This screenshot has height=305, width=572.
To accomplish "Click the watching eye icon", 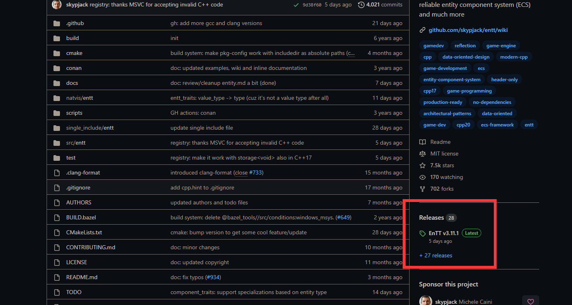I will [423, 177].
